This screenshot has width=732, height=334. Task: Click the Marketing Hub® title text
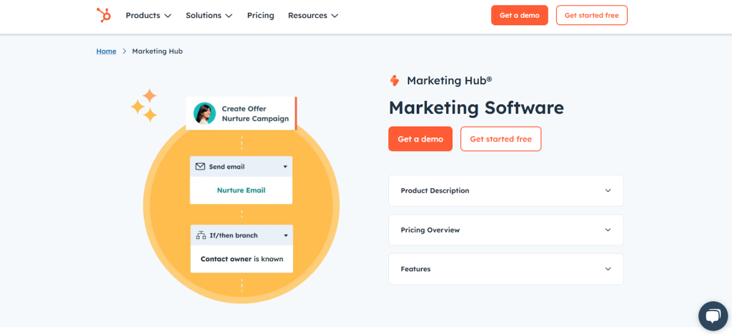click(450, 81)
